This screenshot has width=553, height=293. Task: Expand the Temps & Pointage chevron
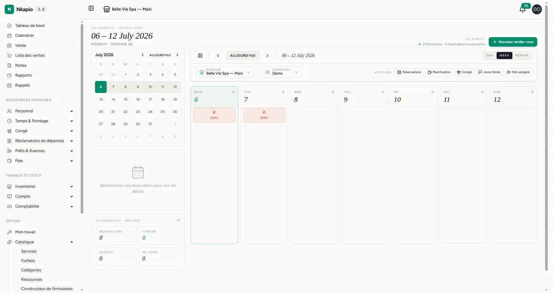(x=71, y=121)
